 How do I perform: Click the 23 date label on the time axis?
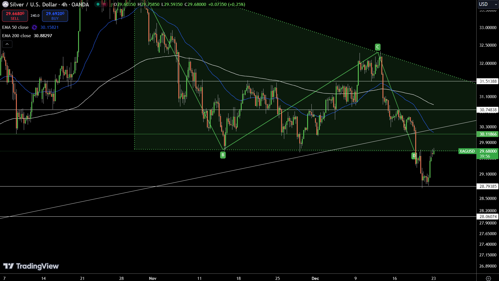433,278
